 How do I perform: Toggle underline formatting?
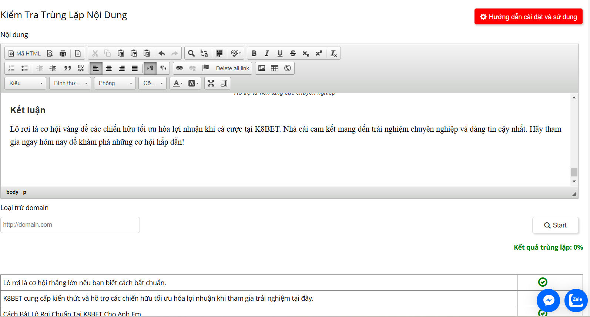tap(280, 53)
